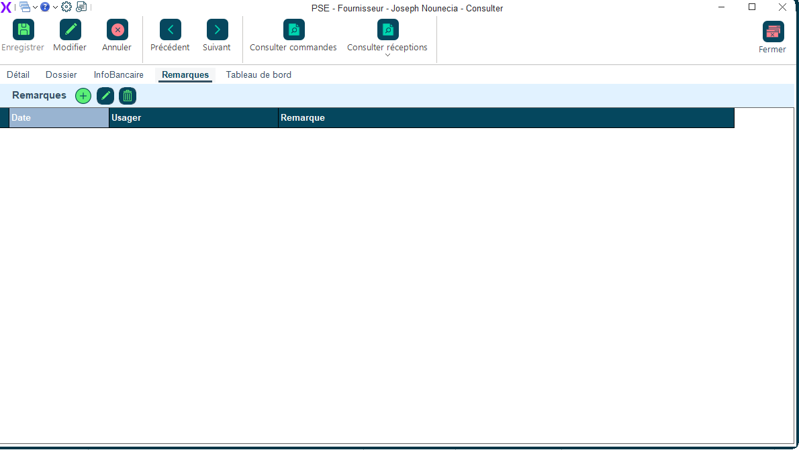The image size is (799, 450).
Task: Open the Tableau de bord tab
Action: coord(259,75)
